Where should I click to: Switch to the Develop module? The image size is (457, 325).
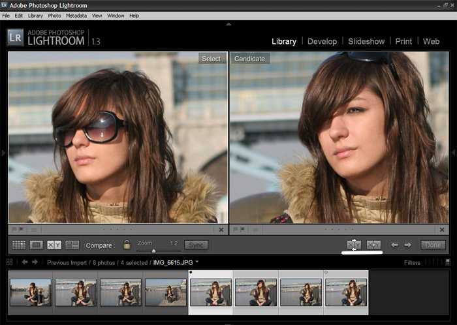click(x=322, y=41)
